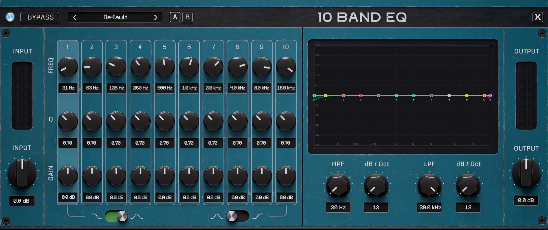Click the orange band 2 graph node
The height and width of the screenshot is (230, 548).
[x=343, y=96]
